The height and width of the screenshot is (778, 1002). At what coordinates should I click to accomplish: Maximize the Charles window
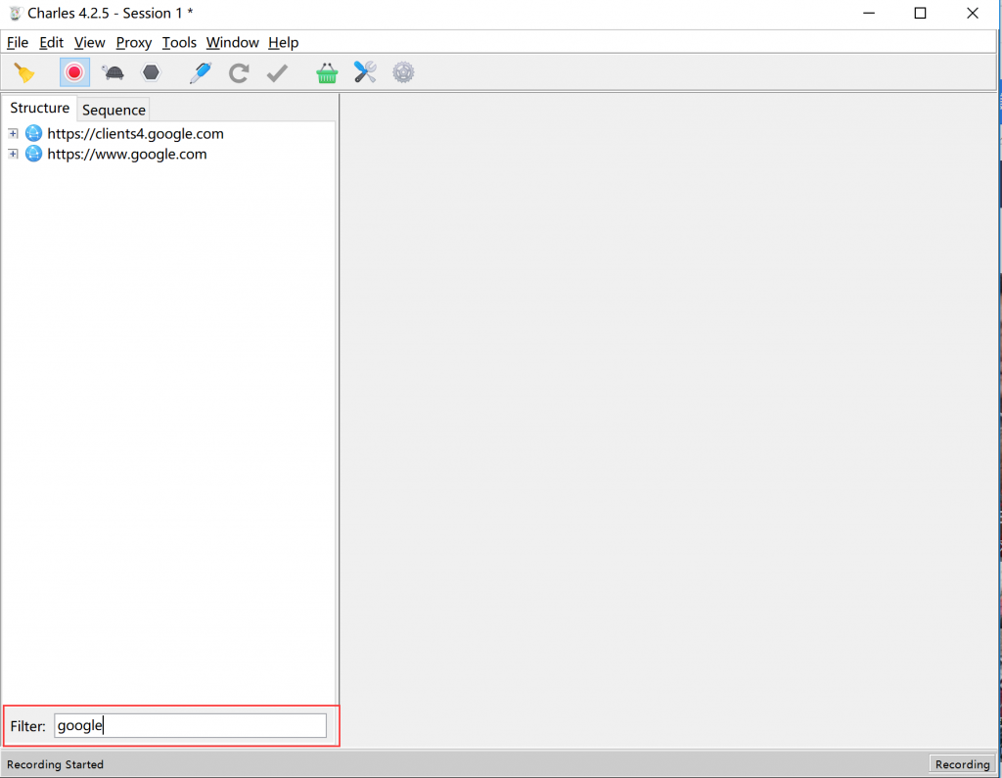(920, 14)
